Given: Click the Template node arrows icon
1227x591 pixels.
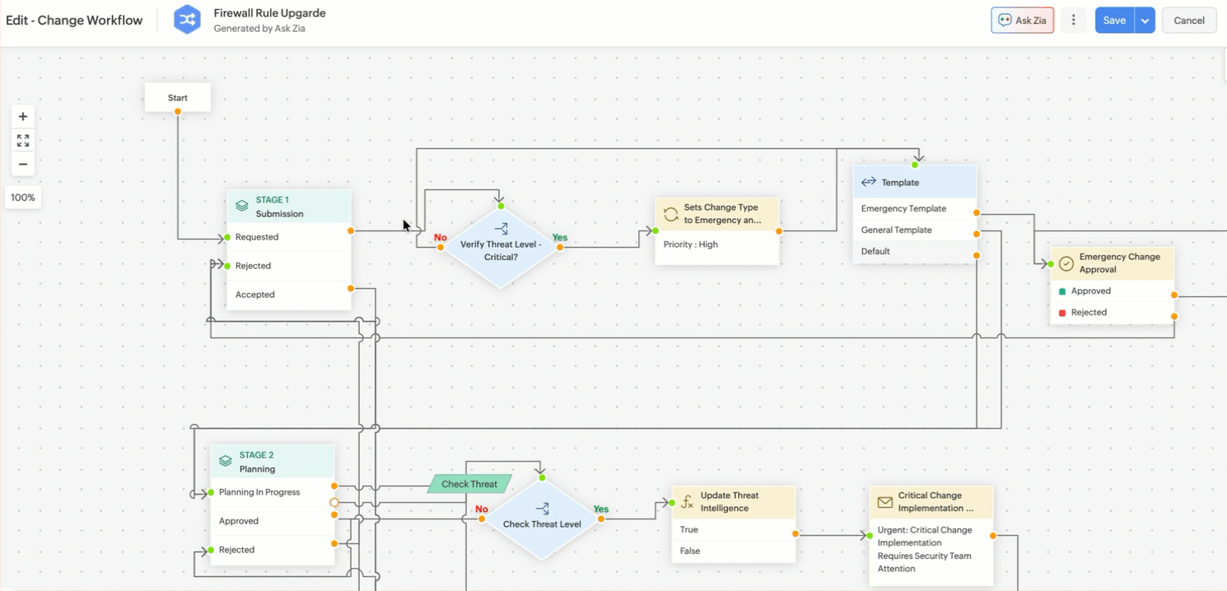Looking at the screenshot, I should (868, 182).
